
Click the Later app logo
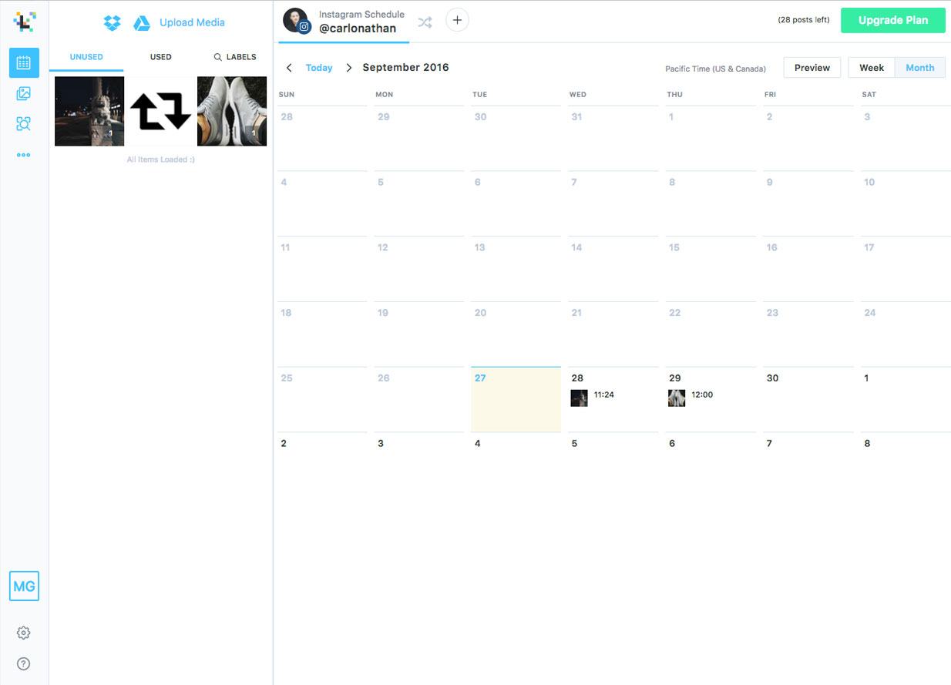pyautogui.click(x=24, y=21)
